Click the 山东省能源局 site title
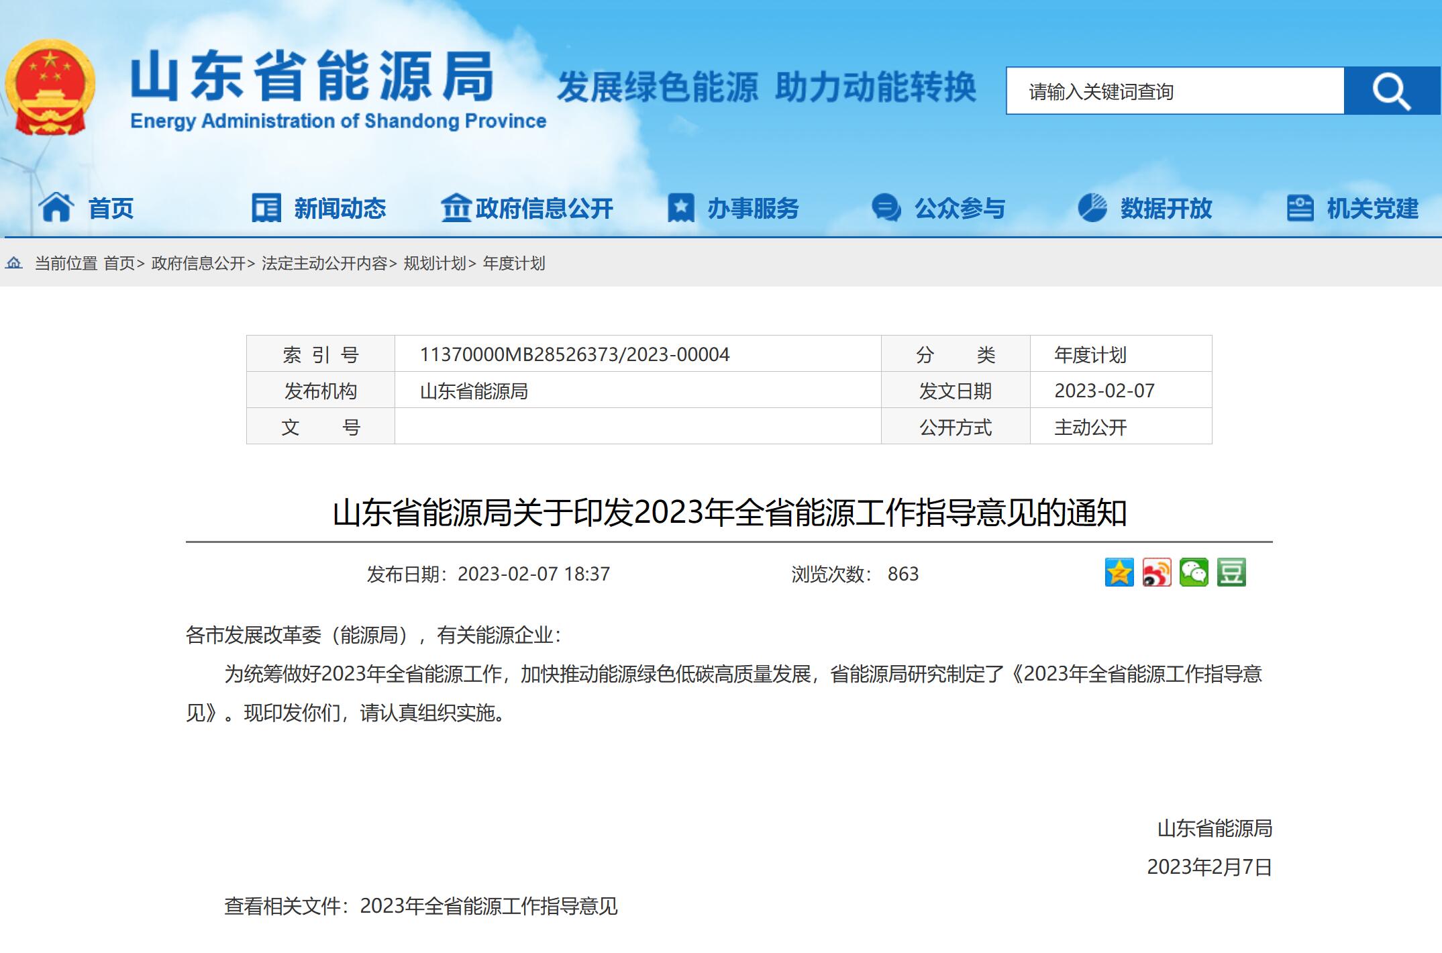Image resolution: width=1442 pixels, height=953 pixels. coord(312,76)
